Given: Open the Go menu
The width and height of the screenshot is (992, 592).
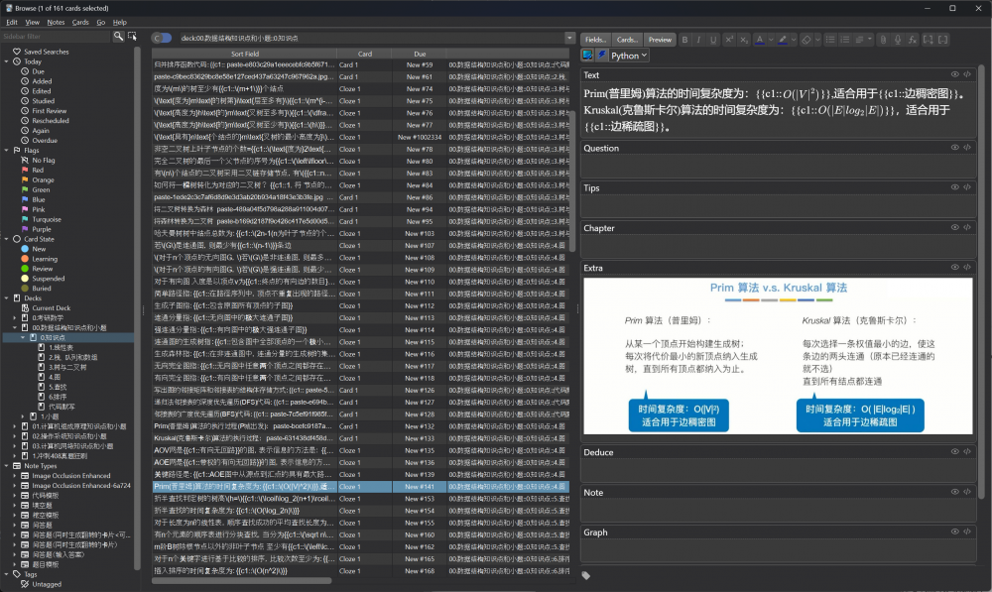Looking at the screenshot, I should point(101,22).
